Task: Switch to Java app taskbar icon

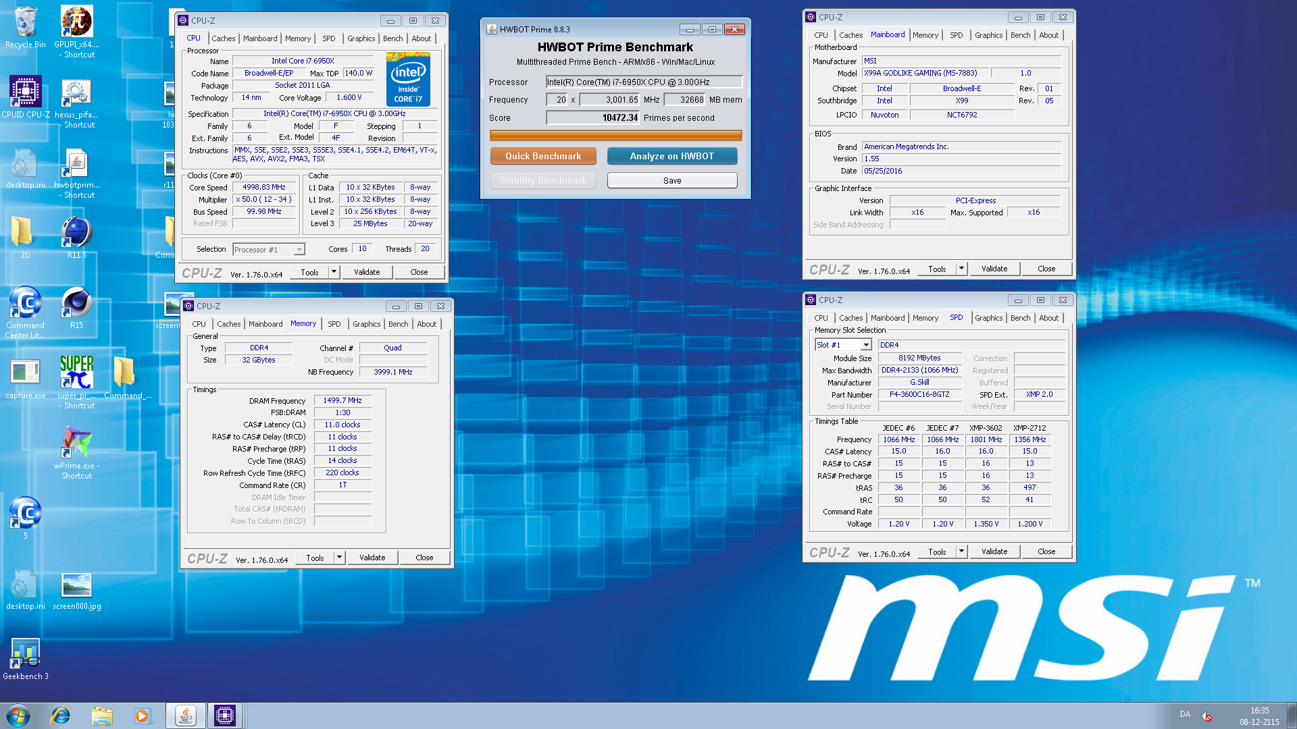Action: [185, 715]
